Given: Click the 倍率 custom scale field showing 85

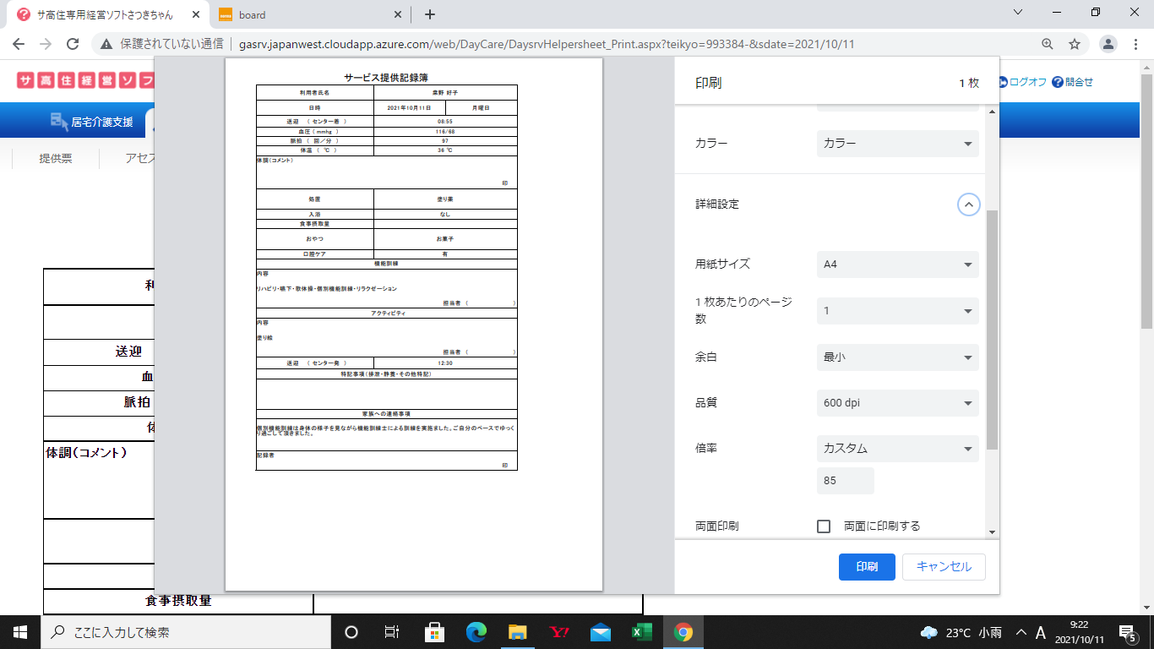Looking at the screenshot, I should coord(845,481).
